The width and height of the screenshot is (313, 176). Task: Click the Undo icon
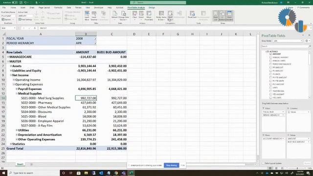coord(25,2)
